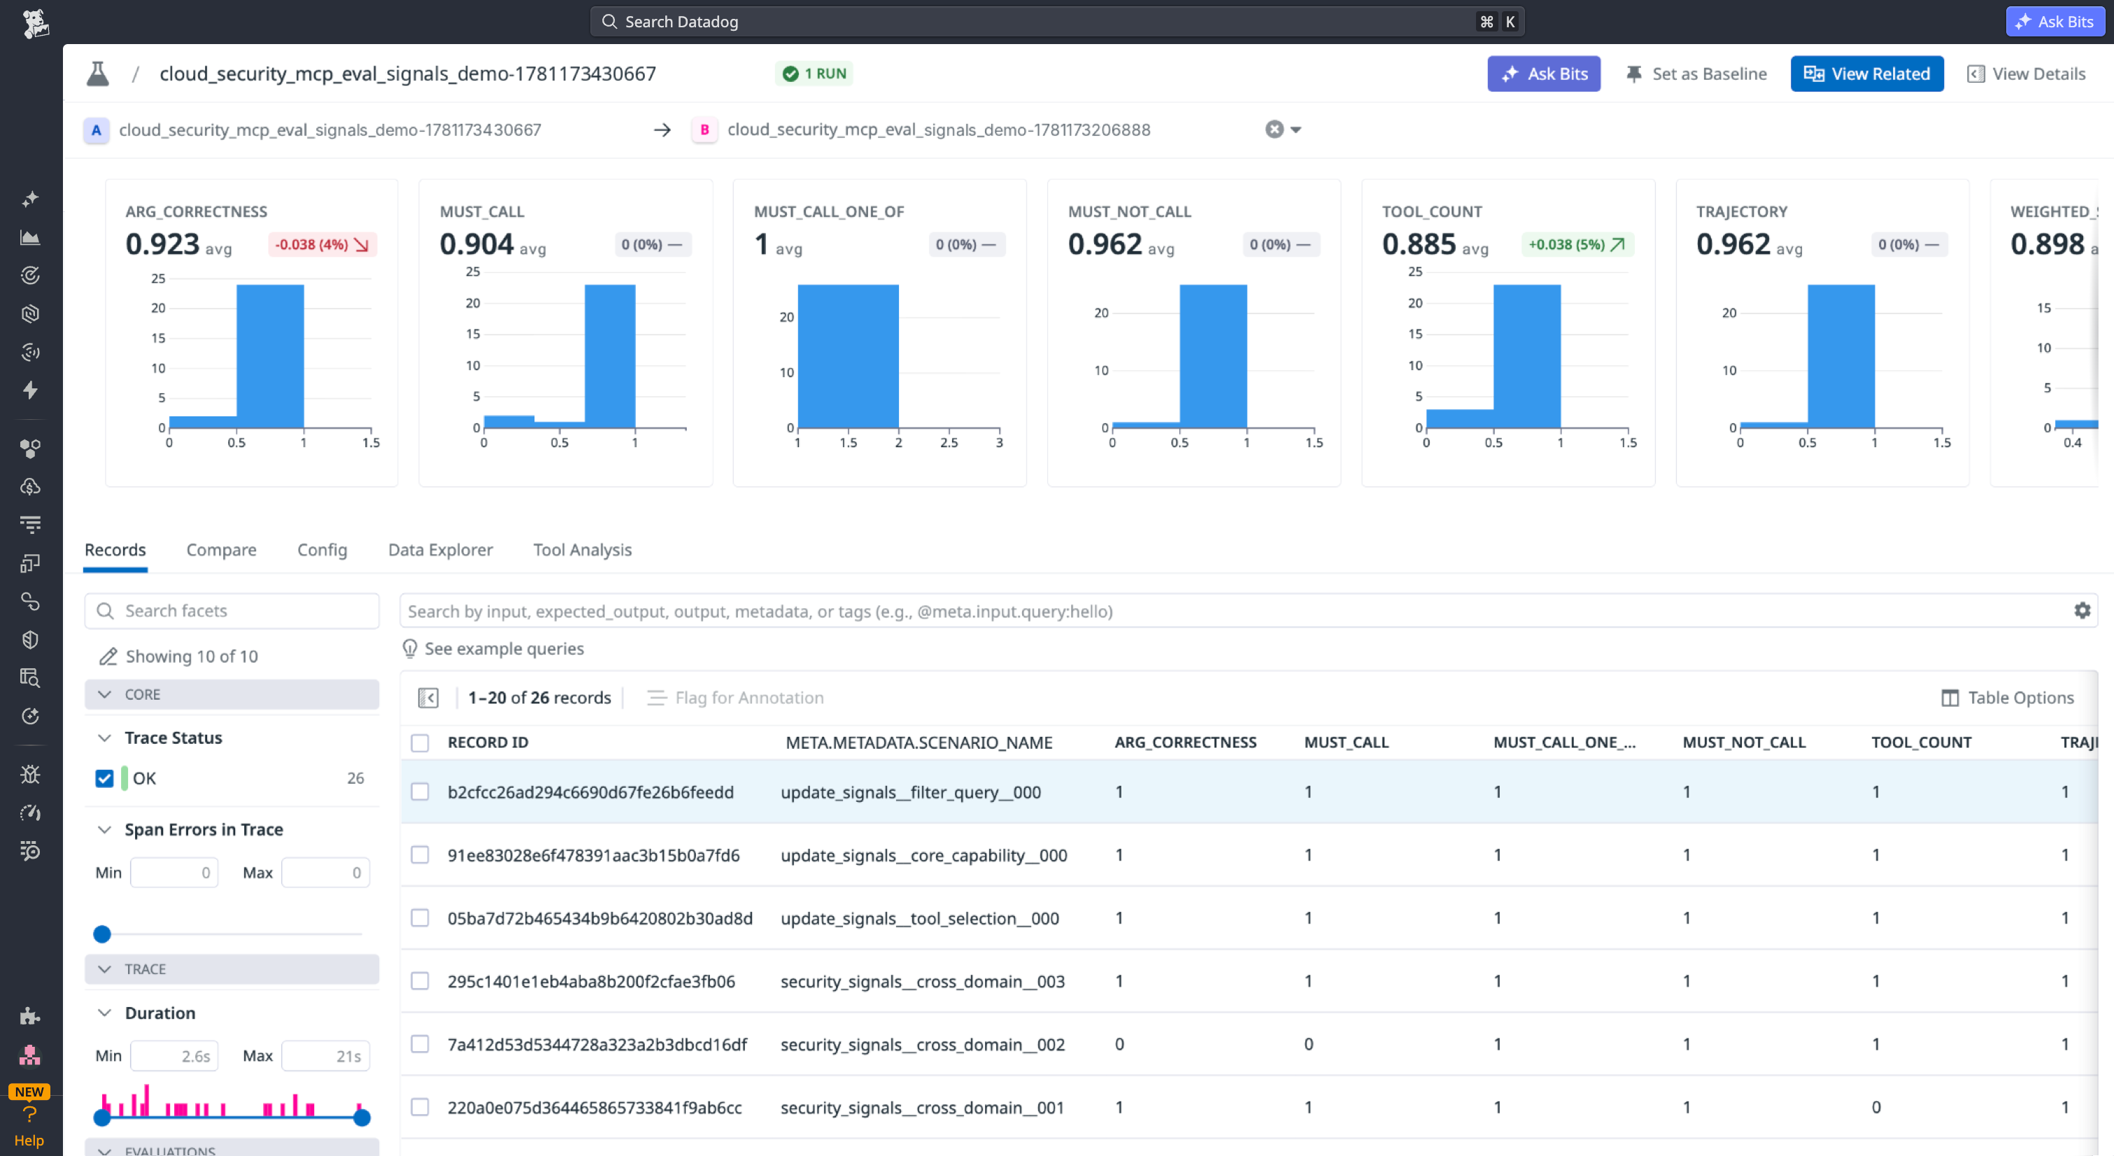Switch to the Config tab
This screenshot has height=1156, width=2114.
(x=322, y=550)
